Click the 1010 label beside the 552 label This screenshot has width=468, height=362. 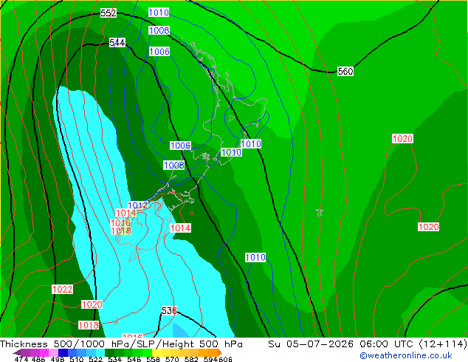coord(159,13)
